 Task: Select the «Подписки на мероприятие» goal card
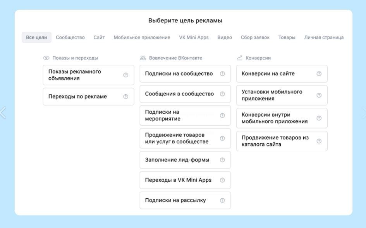(178, 115)
